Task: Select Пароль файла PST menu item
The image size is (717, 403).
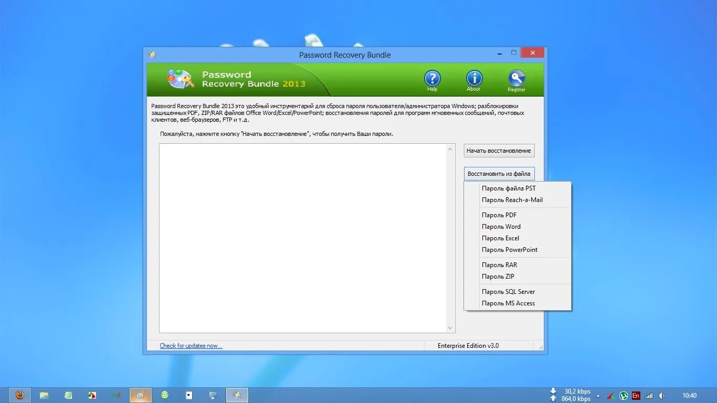Action: pos(518,188)
